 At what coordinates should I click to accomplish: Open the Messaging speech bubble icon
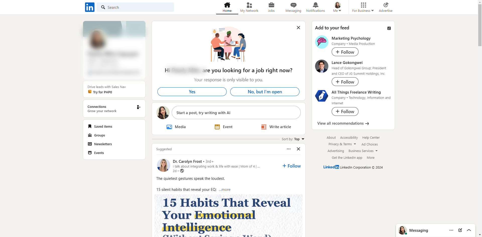click(x=293, y=5)
